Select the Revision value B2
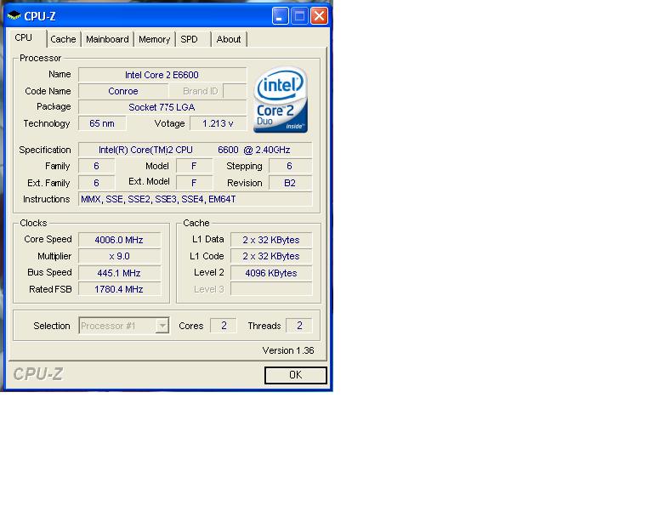 [290, 183]
